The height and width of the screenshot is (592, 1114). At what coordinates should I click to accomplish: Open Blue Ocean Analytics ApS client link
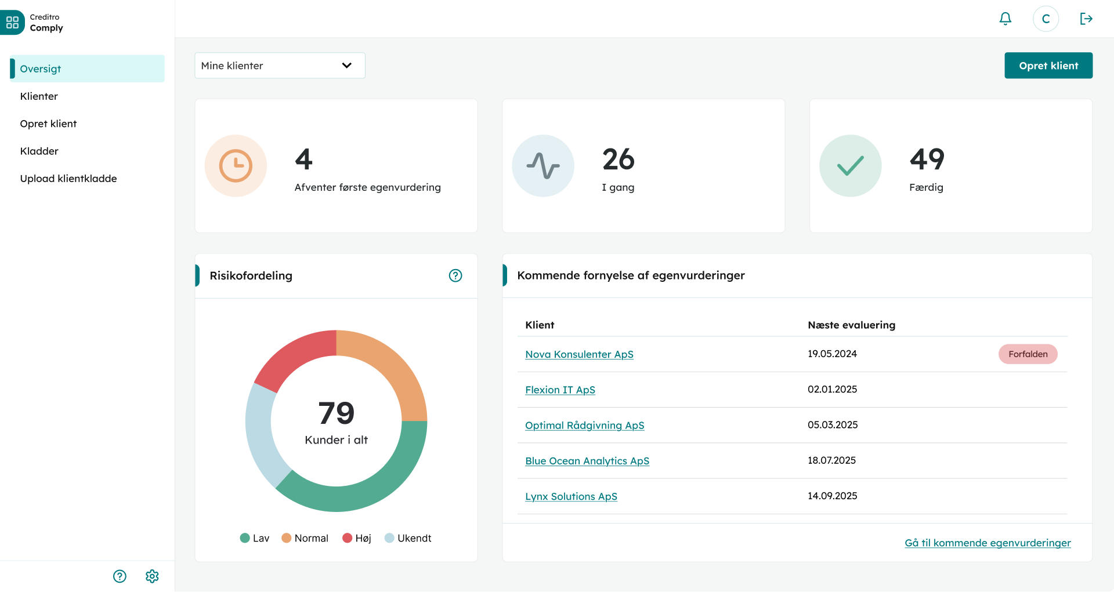(x=587, y=461)
